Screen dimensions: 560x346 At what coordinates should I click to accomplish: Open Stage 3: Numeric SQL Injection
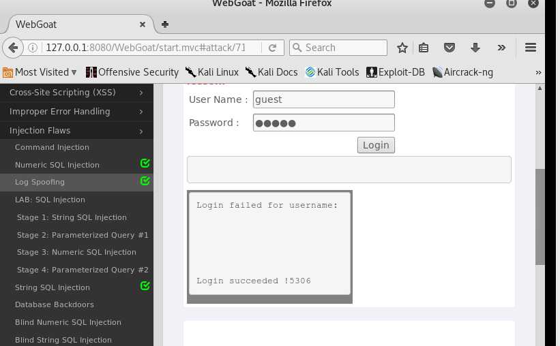click(x=76, y=252)
